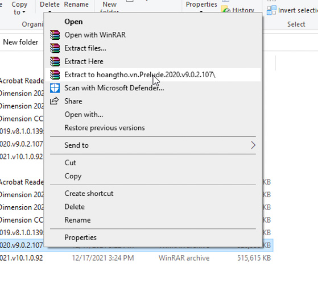Click WinRAR icon beside Open with WinRAR
The height and width of the screenshot is (284, 318).
(x=55, y=35)
